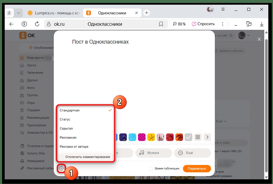Choose Скрытая from the post type menu
This screenshot has height=184, width=273.
(x=85, y=128)
